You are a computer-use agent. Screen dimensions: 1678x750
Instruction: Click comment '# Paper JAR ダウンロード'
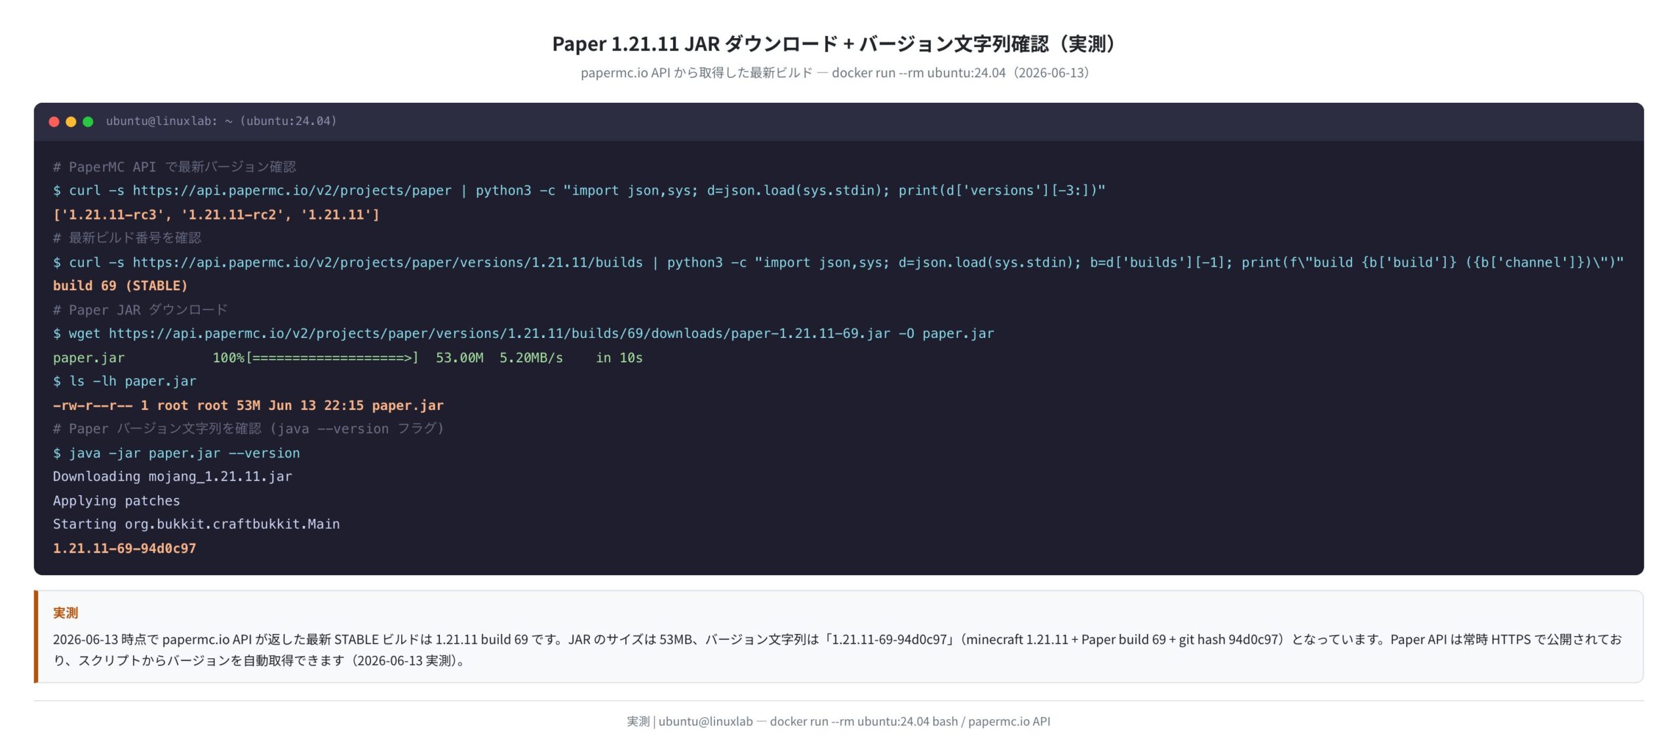pyautogui.click(x=140, y=310)
